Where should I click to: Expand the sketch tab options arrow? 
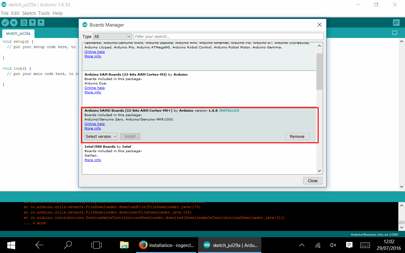click(394, 33)
